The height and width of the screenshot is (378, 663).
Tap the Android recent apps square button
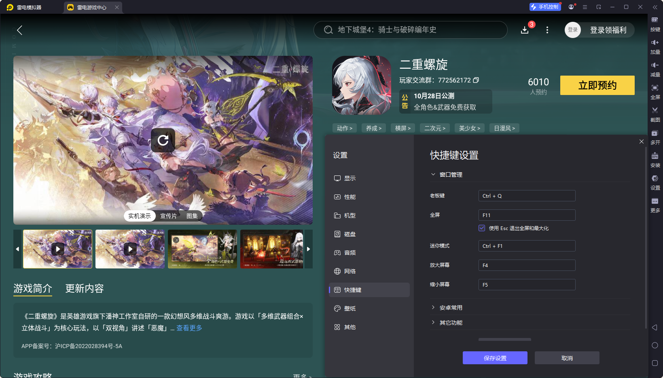pos(655,363)
